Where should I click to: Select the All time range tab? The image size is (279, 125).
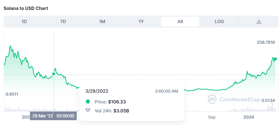pos(180,22)
